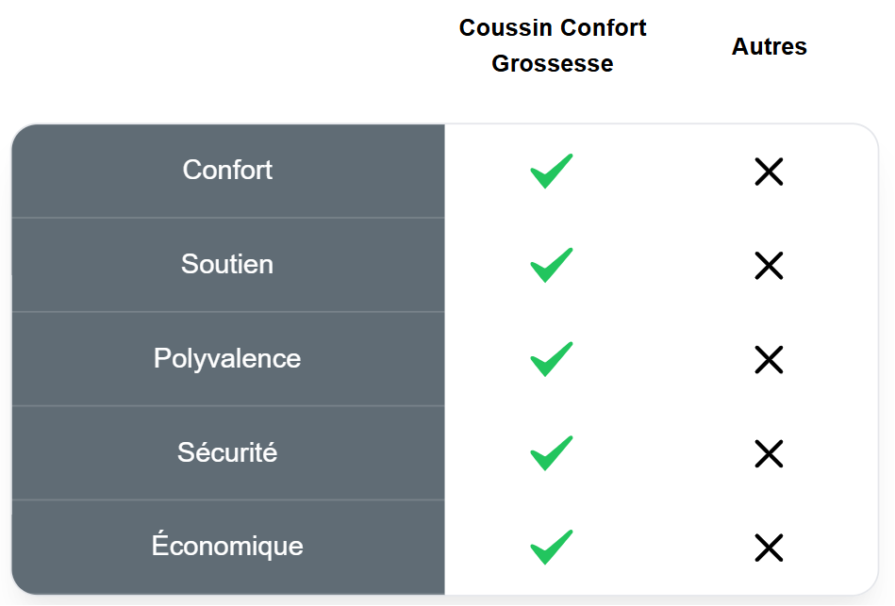Click the black X in the Confort row
Image resolution: width=895 pixels, height=606 pixels.
769,172
